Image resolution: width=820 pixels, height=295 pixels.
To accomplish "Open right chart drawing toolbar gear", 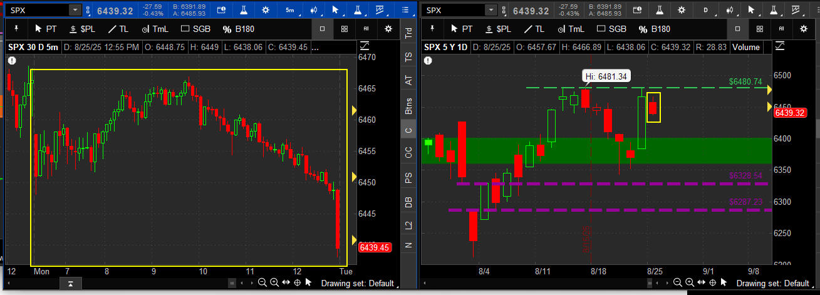I will pos(804,29).
